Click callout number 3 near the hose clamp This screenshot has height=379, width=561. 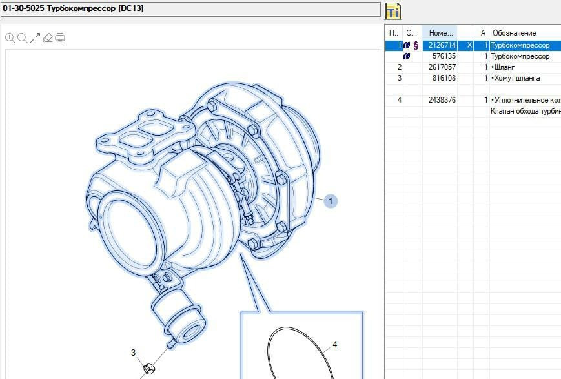click(x=134, y=353)
